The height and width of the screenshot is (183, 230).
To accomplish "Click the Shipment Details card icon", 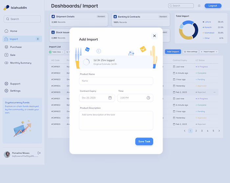I will [x=53, y=16].
